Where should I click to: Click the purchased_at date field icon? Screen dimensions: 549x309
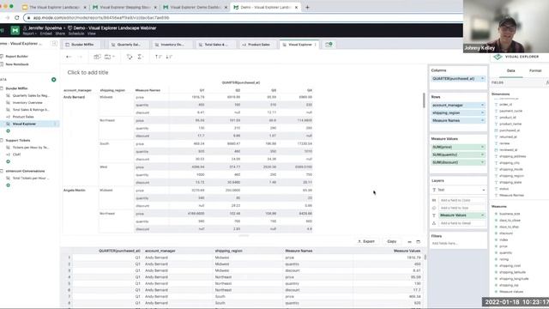click(496, 130)
